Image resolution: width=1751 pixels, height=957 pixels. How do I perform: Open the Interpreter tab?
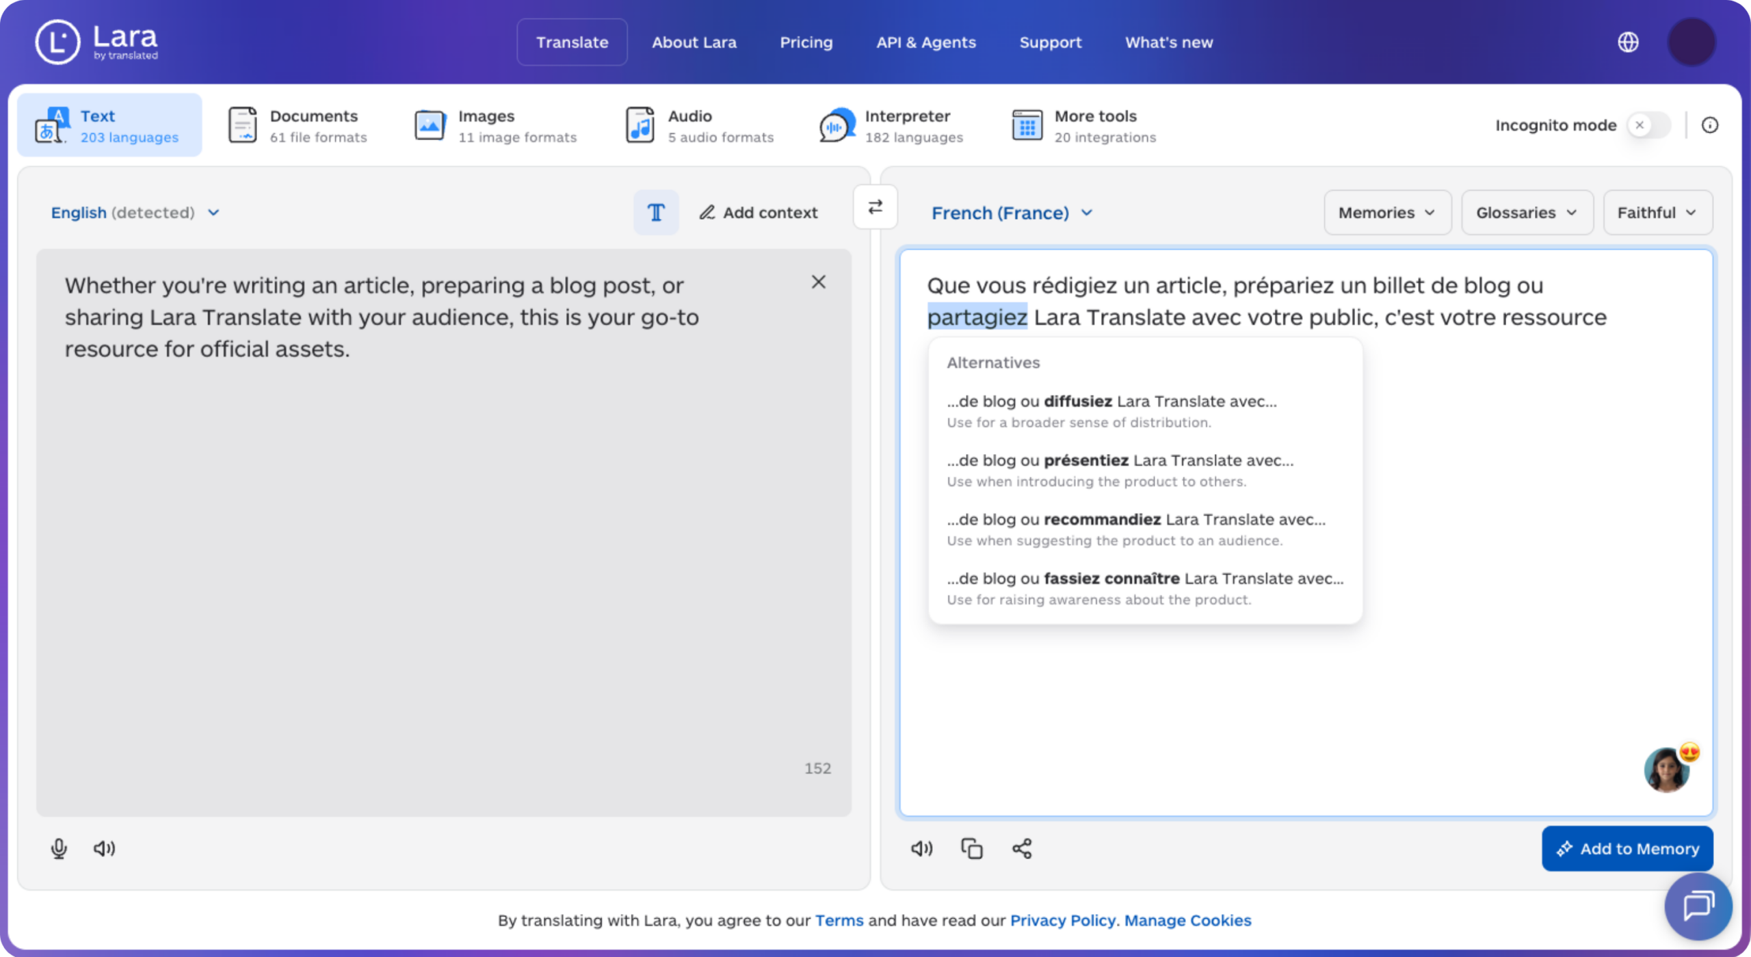pos(891,126)
